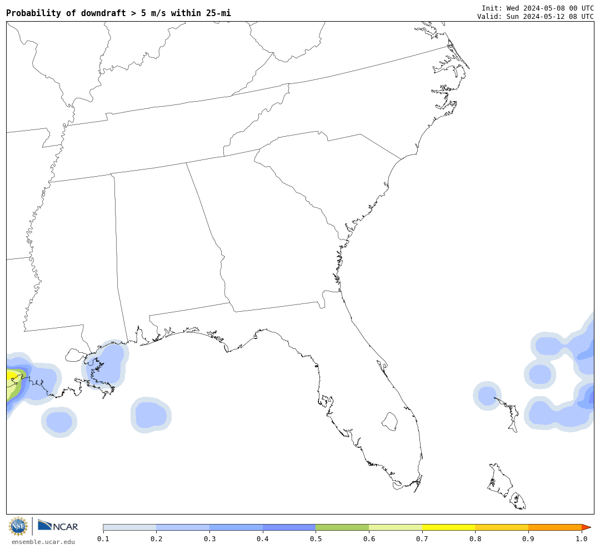Select the Valid time text line
This screenshot has width=600, height=549.
(536, 17)
